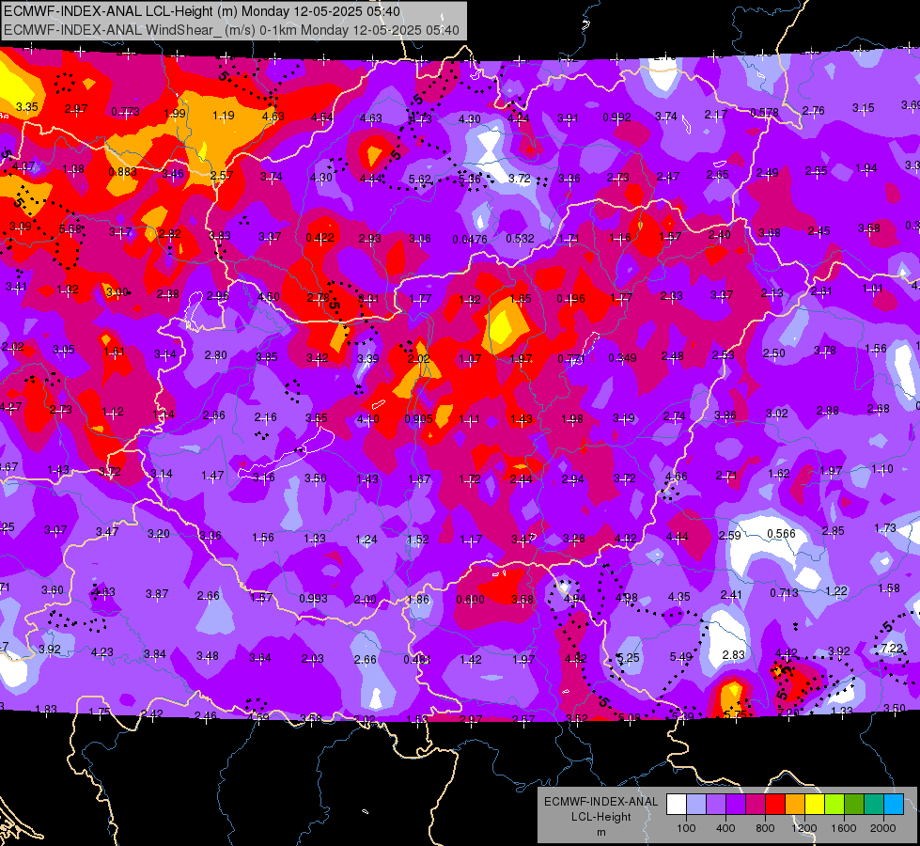Screen dimensions: 920x846
Task: Click the legend tick label 1600
Action: [844, 828]
